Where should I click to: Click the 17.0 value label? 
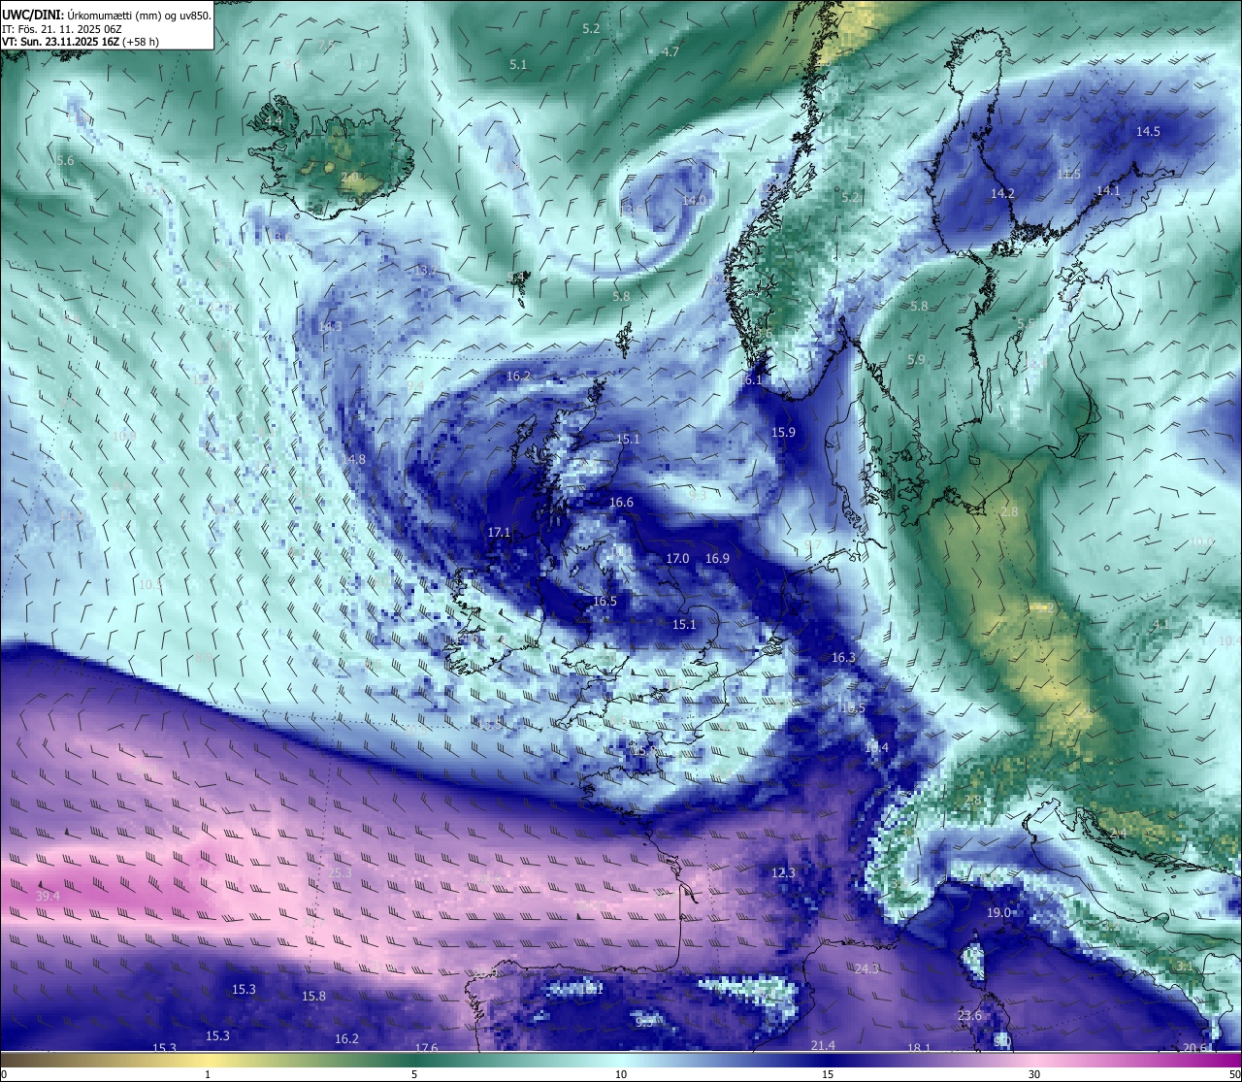point(677,559)
